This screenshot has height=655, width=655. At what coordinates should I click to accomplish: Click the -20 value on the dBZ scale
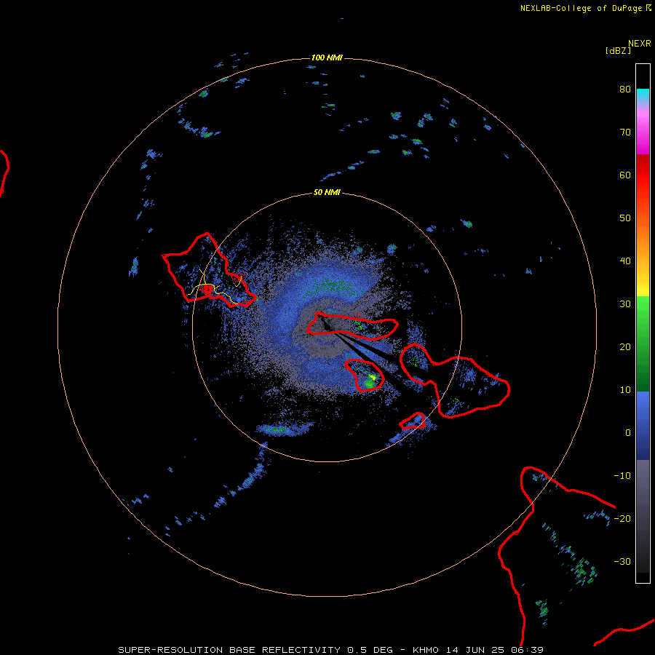(622, 518)
